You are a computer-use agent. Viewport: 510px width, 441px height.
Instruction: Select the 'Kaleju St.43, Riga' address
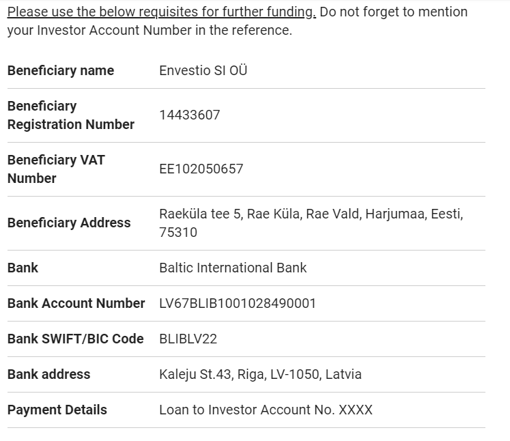(x=260, y=375)
